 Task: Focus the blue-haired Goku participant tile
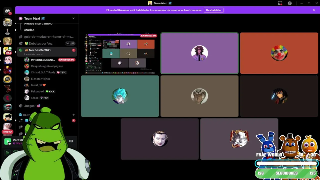pyautogui.click(x=120, y=96)
